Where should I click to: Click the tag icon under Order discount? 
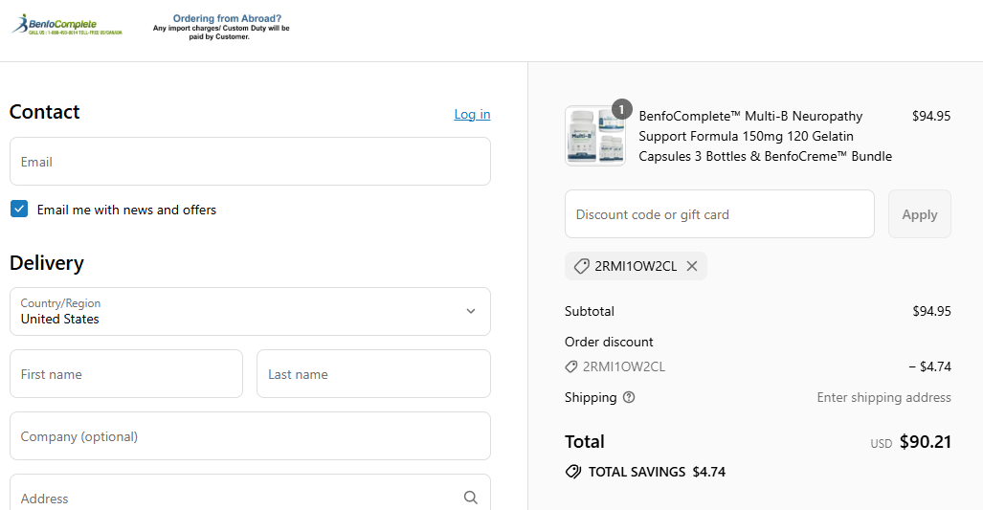[571, 366]
